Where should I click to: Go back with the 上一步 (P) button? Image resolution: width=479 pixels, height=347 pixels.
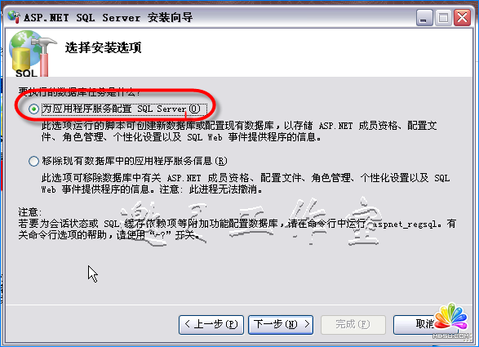211,325
